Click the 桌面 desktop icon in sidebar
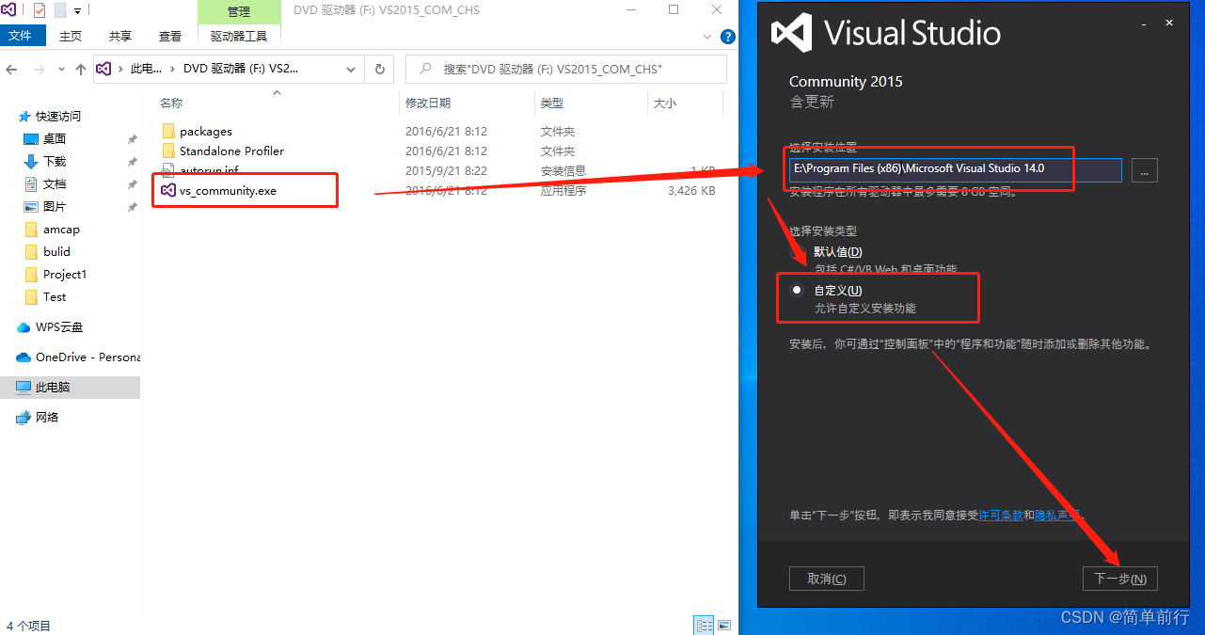The height and width of the screenshot is (635, 1205). point(30,139)
